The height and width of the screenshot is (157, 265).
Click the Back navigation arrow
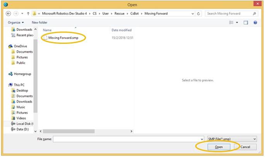(8, 14)
